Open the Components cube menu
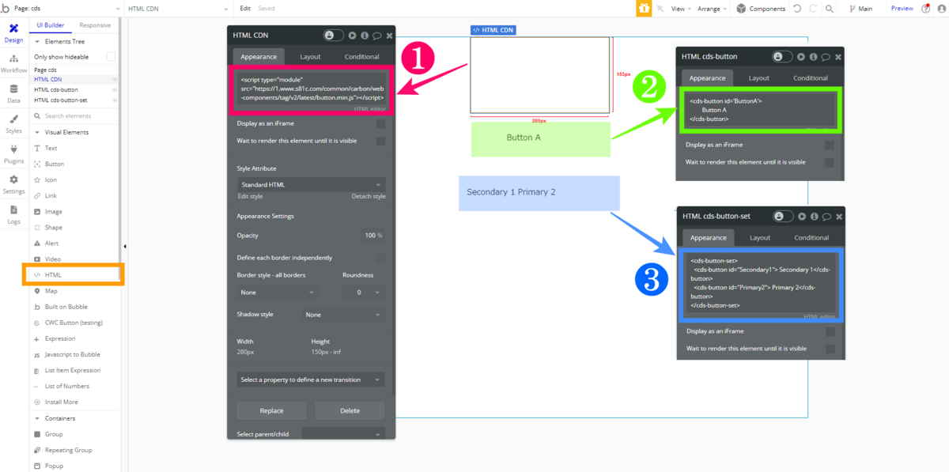Screen dimensions: 949x472 [x=761, y=8]
